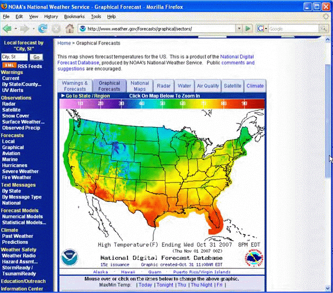Click the Forward navigation arrow
This screenshot has width=333, height=293.
25,28
